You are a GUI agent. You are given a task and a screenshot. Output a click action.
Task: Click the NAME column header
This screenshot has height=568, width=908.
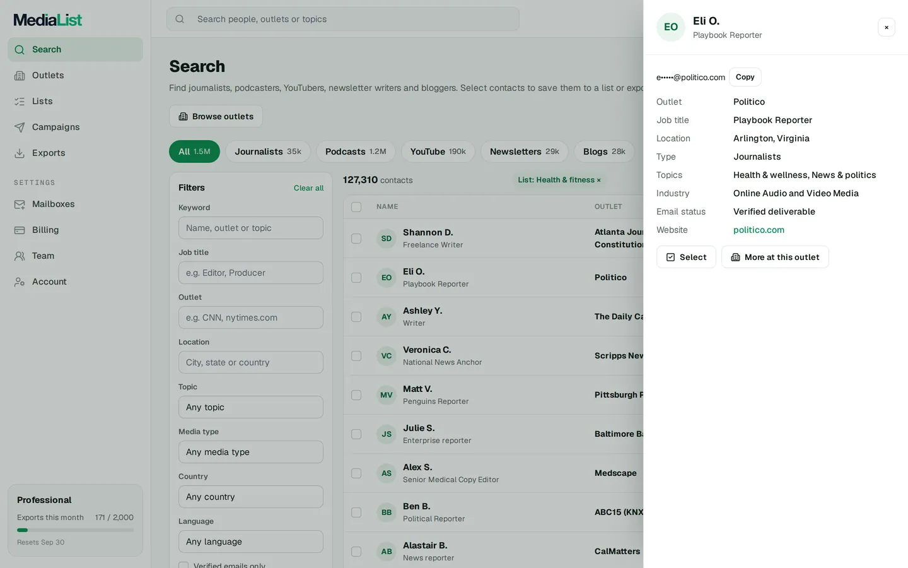point(387,207)
